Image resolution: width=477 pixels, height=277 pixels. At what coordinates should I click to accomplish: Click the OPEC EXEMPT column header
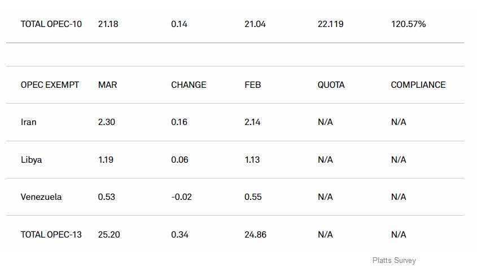coord(50,84)
